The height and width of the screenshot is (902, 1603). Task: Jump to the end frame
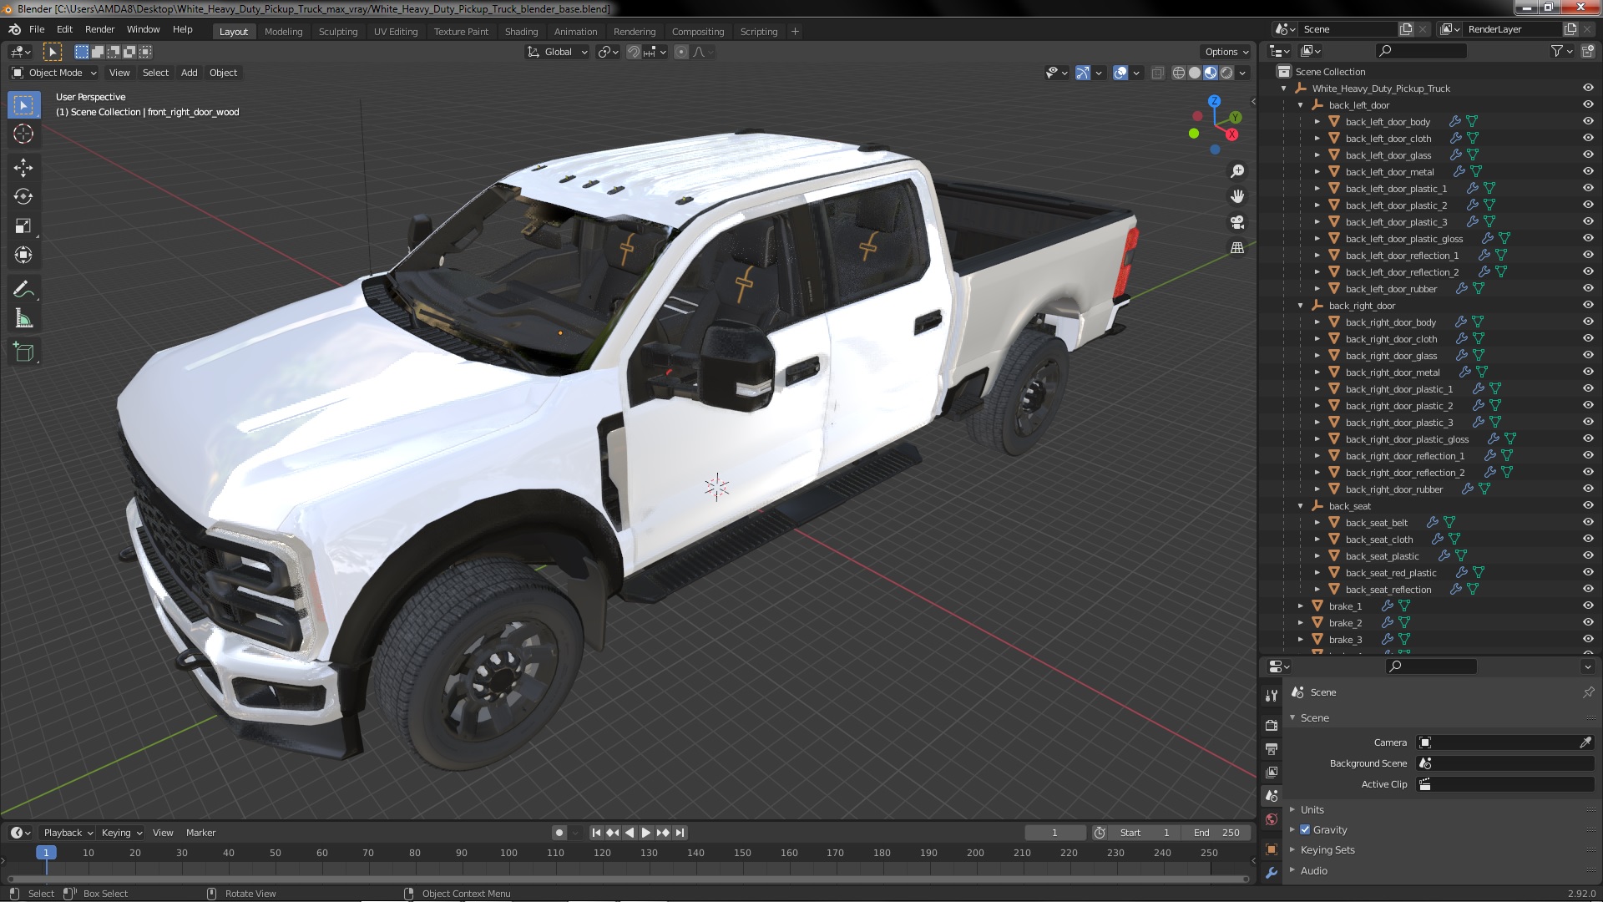(680, 833)
